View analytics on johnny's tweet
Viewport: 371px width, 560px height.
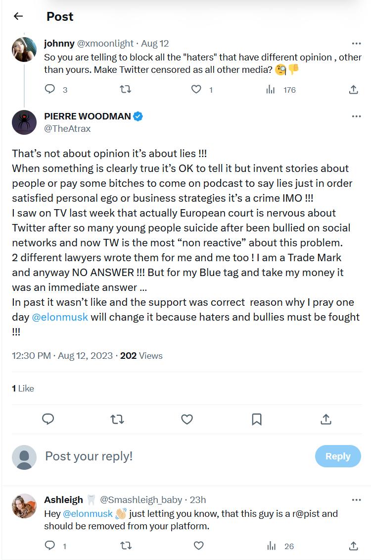(271, 89)
